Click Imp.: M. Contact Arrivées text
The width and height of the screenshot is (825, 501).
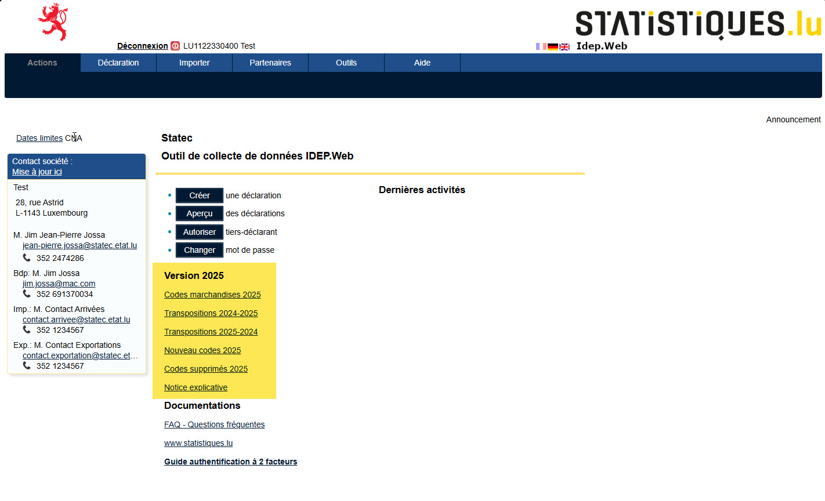pyautogui.click(x=59, y=309)
